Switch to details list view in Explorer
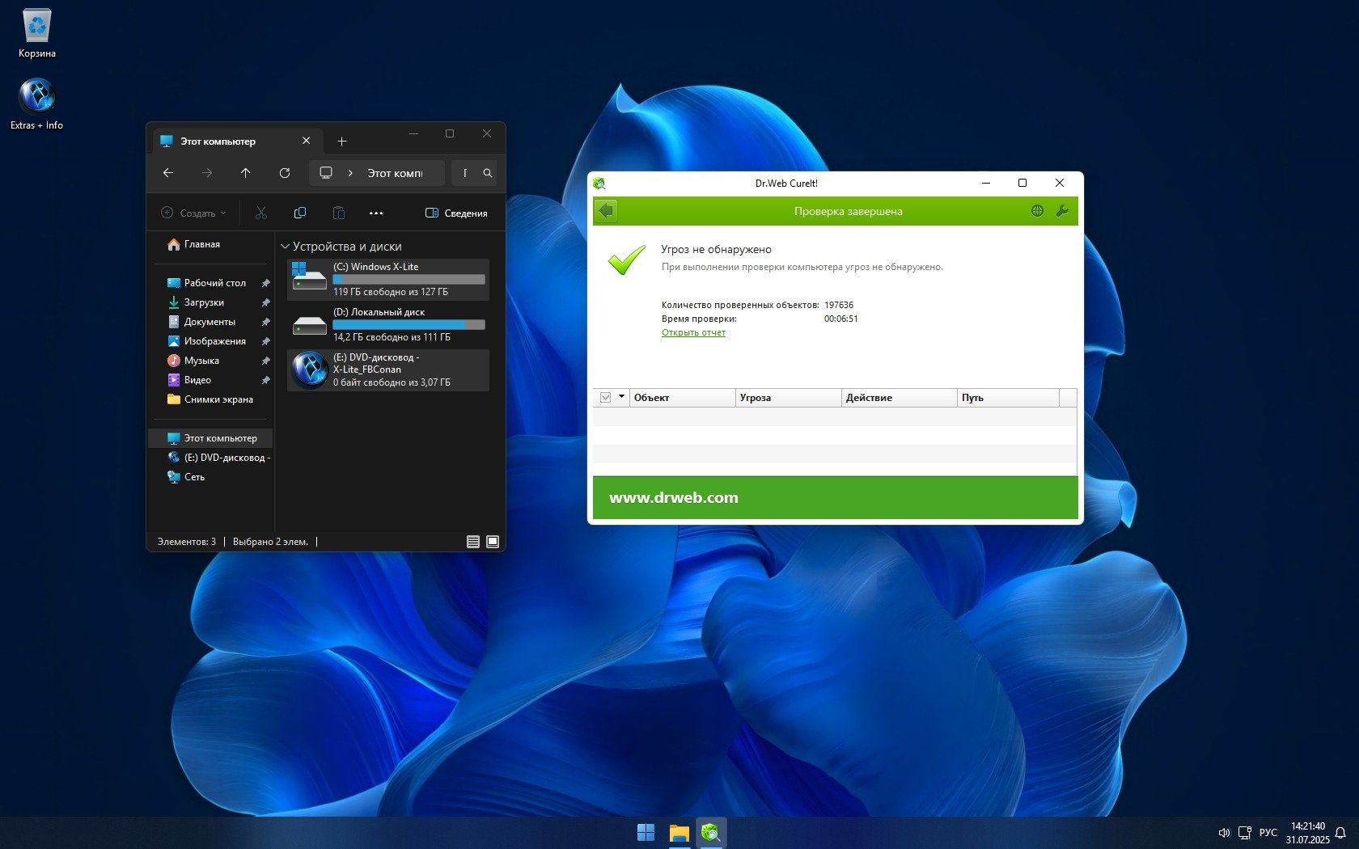The height and width of the screenshot is (849, 1359). point(473,542)
